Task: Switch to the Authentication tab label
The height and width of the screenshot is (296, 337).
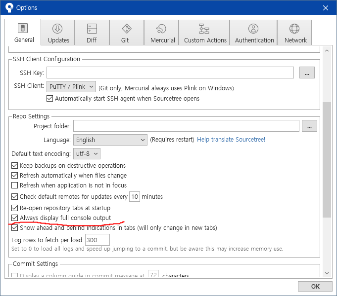Action: (254, 40)
